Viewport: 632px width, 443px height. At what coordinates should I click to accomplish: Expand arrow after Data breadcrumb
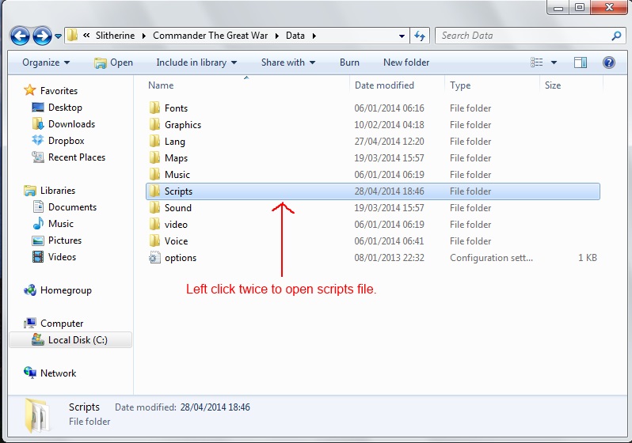click(x=314, y=36)
